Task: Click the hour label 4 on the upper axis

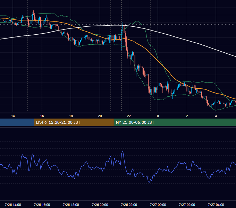Action: coord(216,116)
